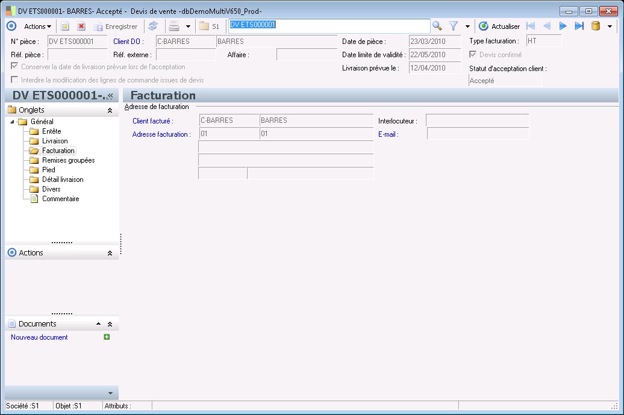The image size is (624, 415).
Task: Jump to the last record
Action: tap(579, 26)
